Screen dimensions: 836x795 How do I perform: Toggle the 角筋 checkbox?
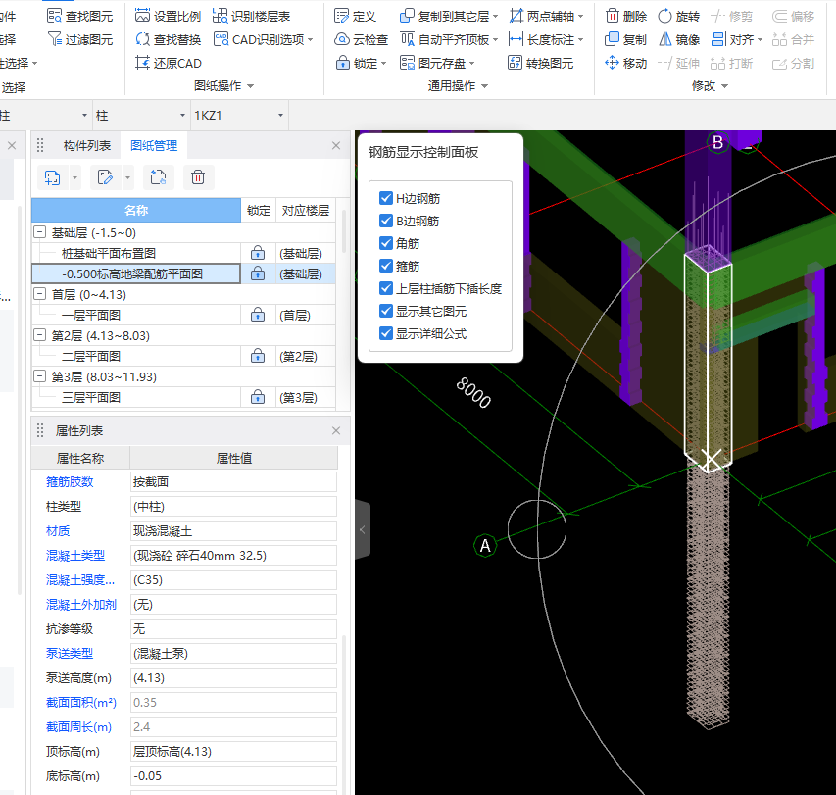tap(386, 243)
